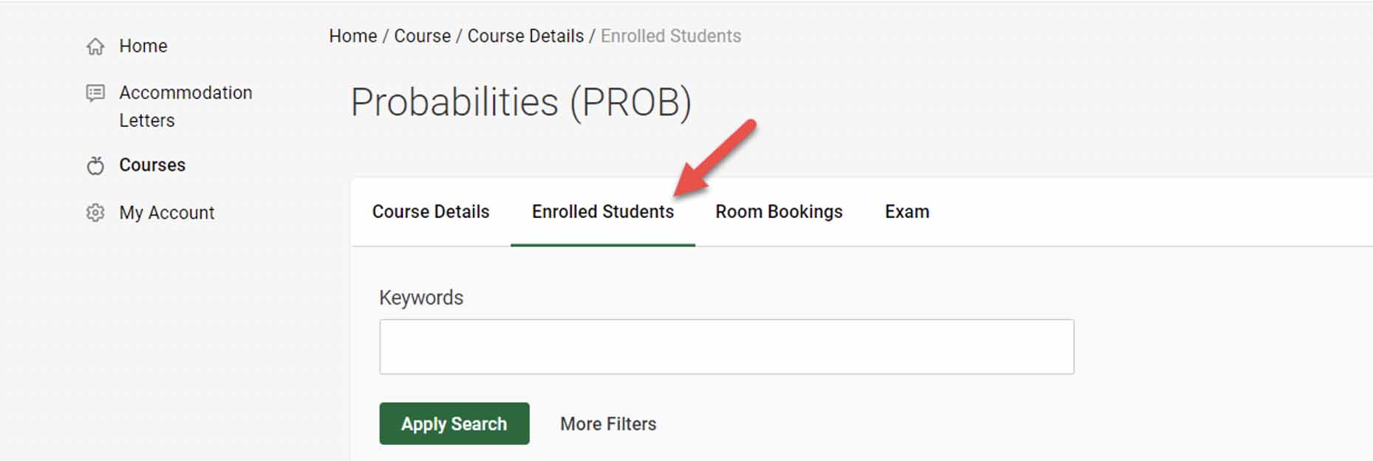Focus the Keywords search input field
The width and height of the screenshot is (1373, 461).
point(726,346)
